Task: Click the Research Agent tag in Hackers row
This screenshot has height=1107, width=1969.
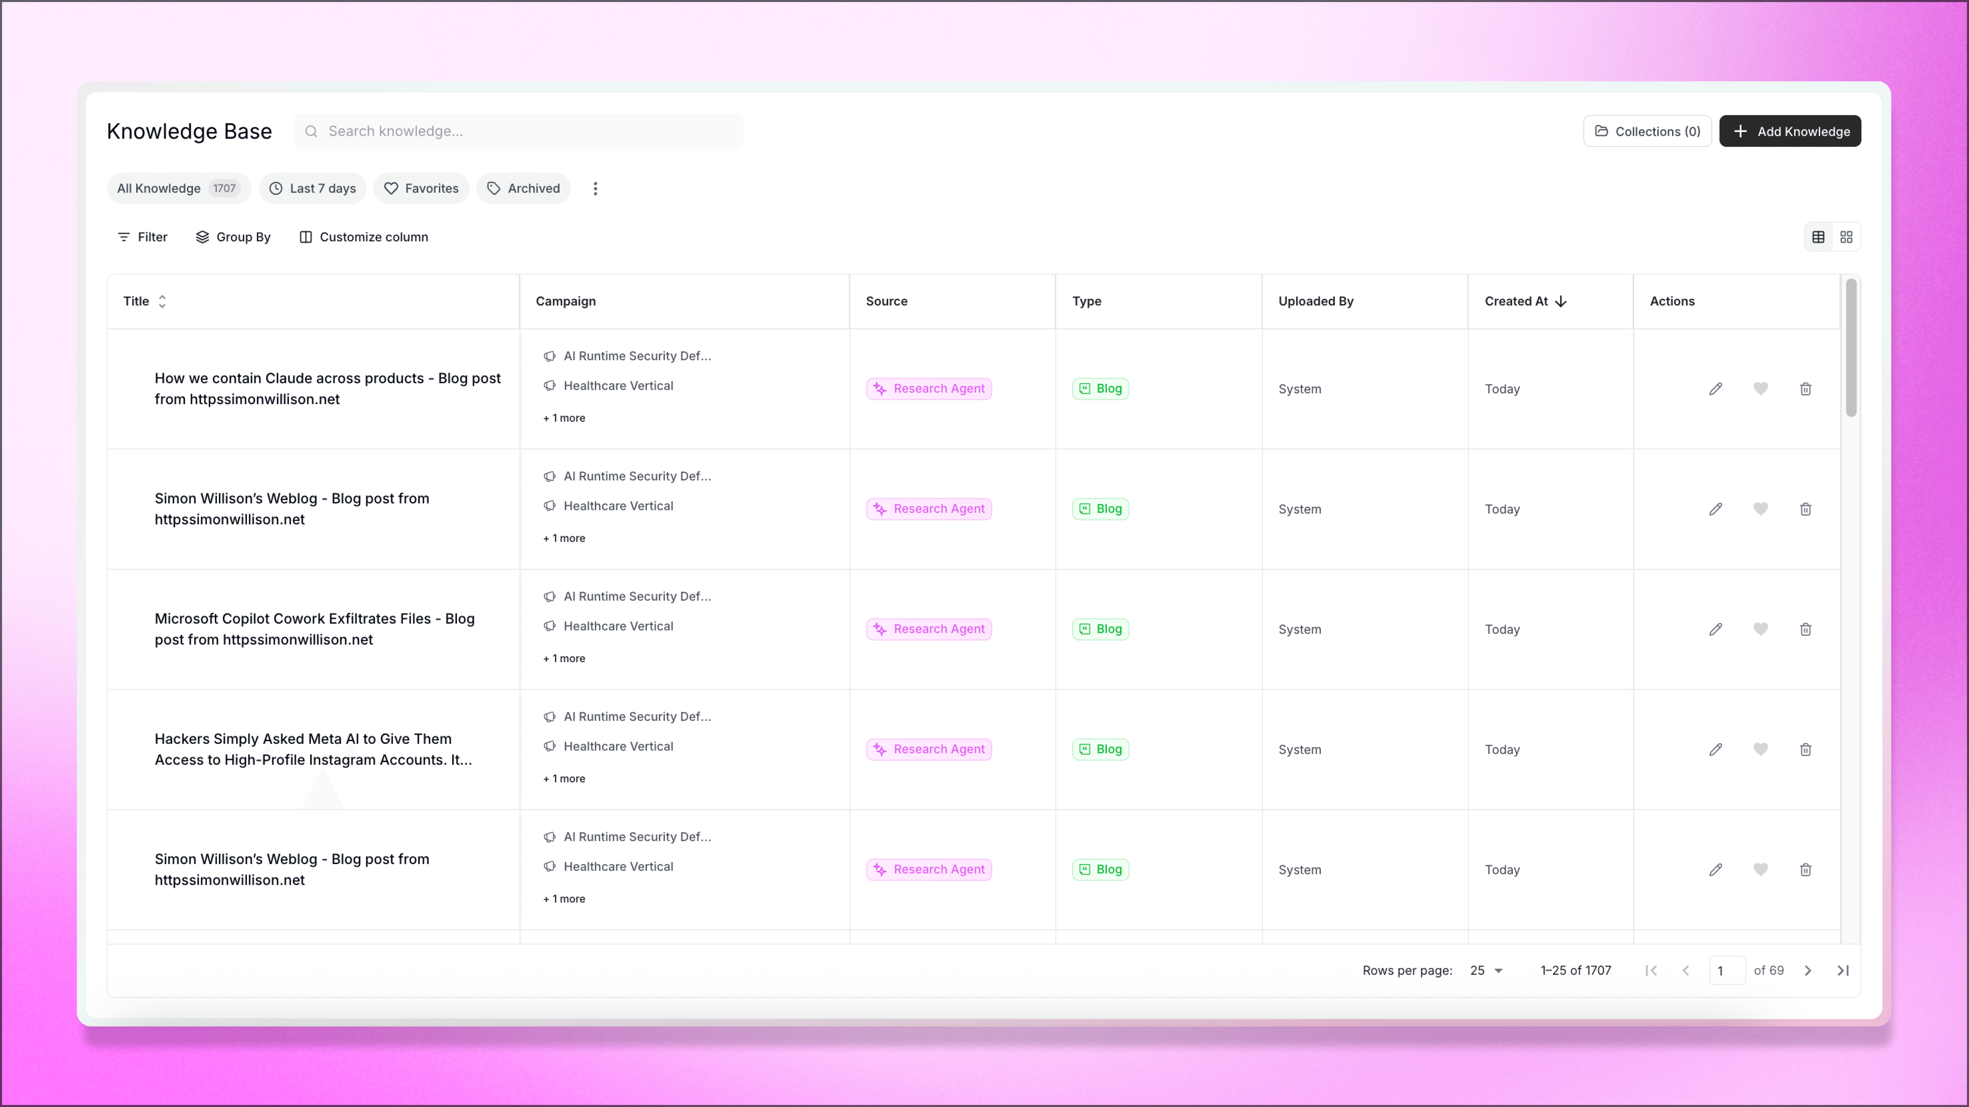Action: tap(929, 750)
